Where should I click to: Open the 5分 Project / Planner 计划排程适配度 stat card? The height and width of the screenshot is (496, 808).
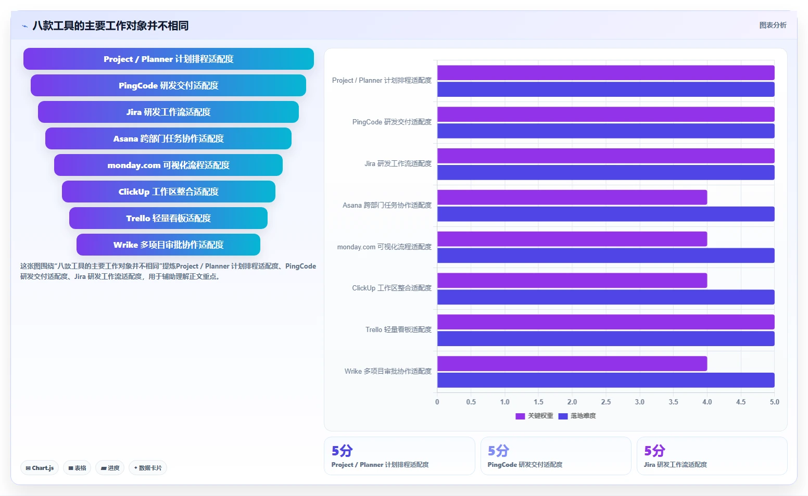pos(399,456)
